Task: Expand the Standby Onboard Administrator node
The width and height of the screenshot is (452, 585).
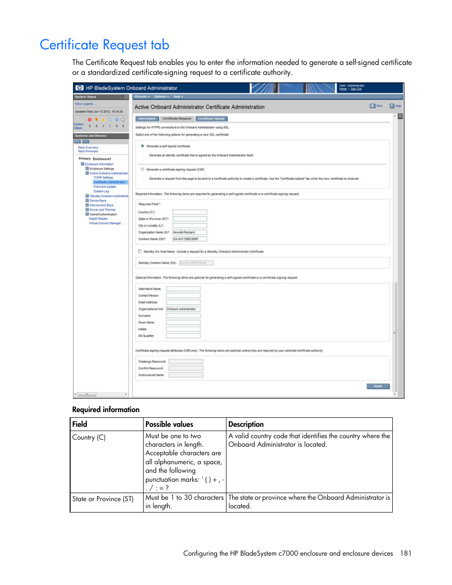Action: (x=87, y=196)
